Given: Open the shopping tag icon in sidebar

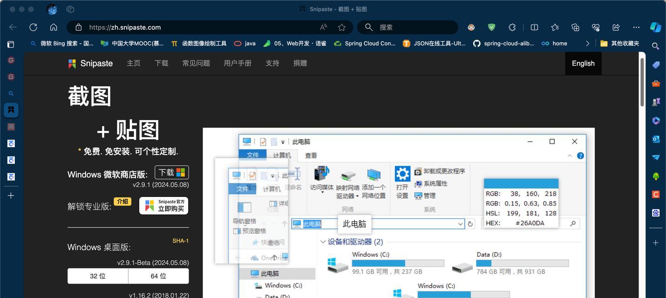Looking at the screenshot, I should click(656, 65).
